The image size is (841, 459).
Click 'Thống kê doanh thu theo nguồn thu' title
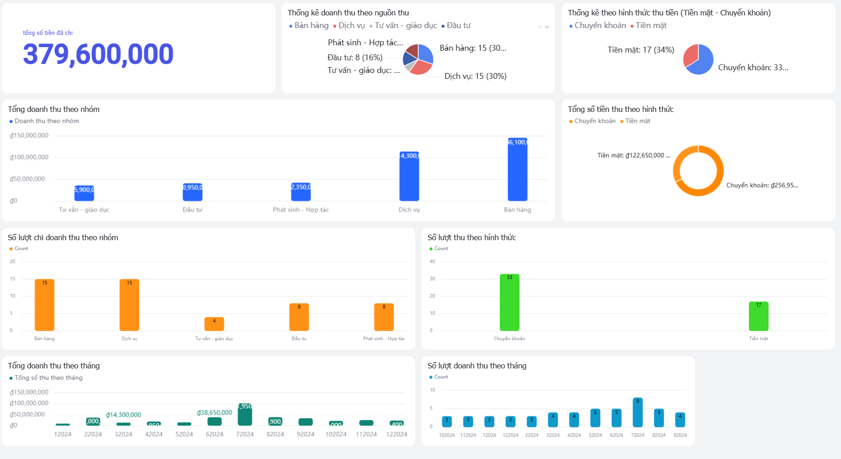pos(348,13)
